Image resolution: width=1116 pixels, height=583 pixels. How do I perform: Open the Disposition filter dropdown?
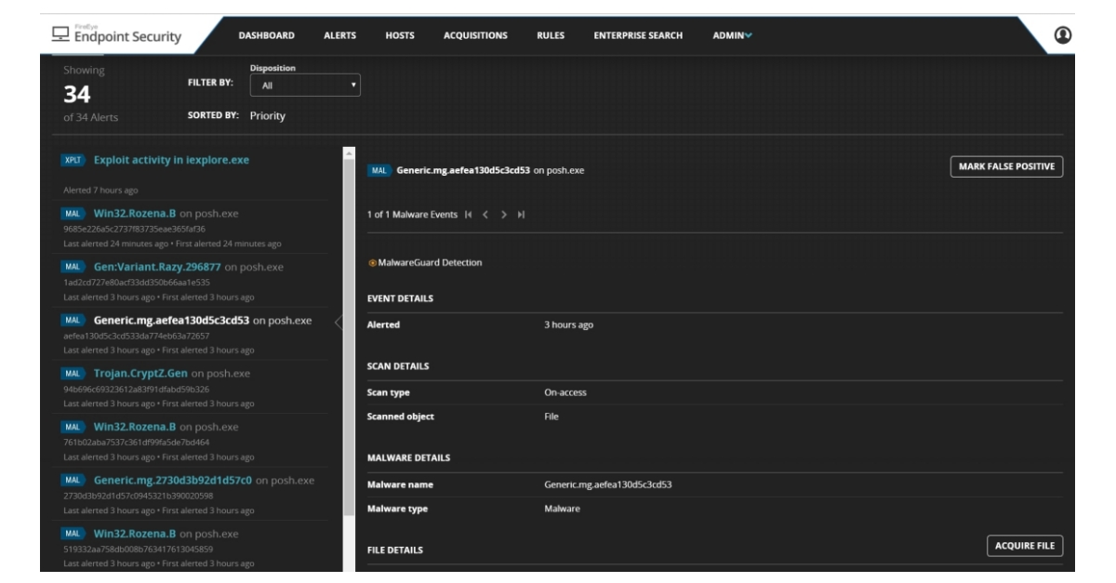[304, 86]
